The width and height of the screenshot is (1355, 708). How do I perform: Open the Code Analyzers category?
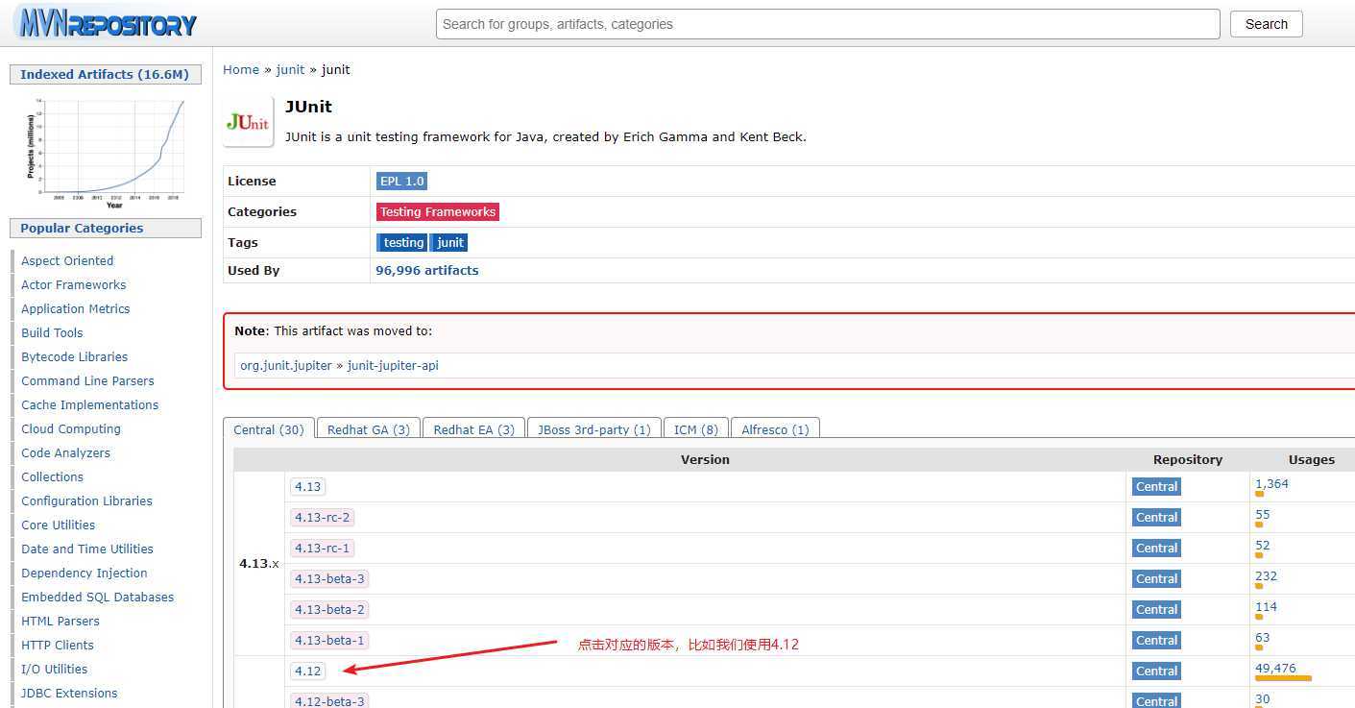coord(65,452)
